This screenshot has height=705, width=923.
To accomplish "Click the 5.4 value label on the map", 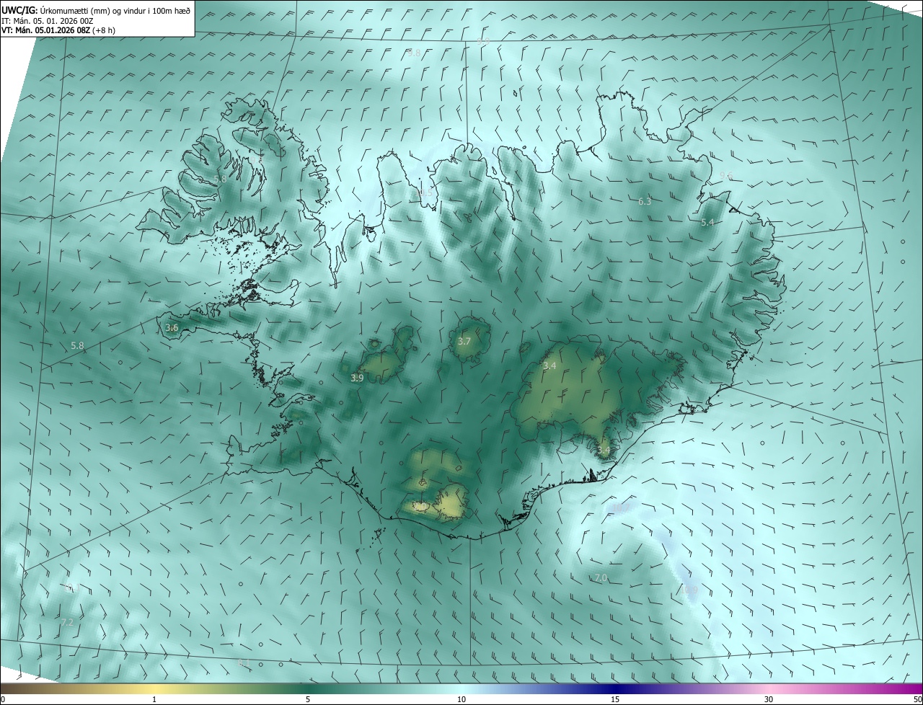I will tap(707, 223).
